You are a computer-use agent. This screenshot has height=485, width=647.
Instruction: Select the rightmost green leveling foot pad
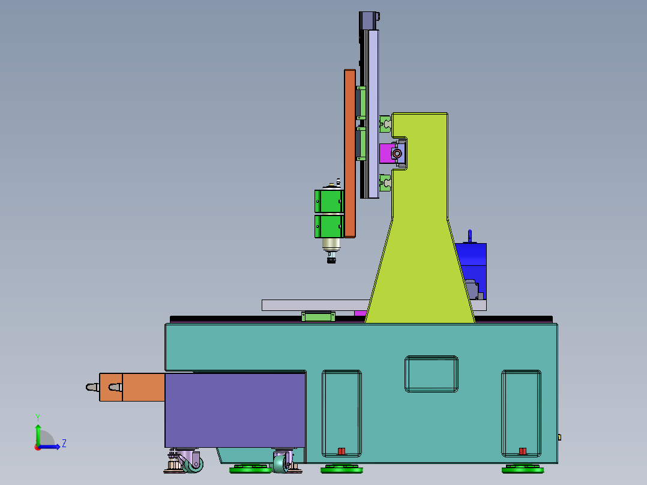(x=523, y=469)
